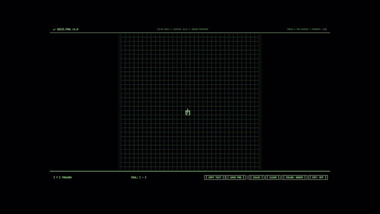Click the 32x32 GRID header status text
The width and height of the screenshot is (380, 214).
182,29
